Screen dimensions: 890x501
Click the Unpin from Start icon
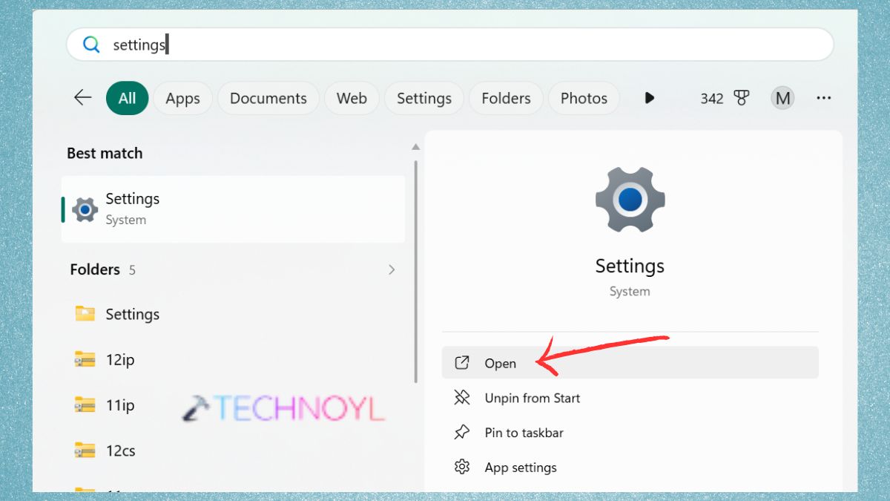point(462,398)
